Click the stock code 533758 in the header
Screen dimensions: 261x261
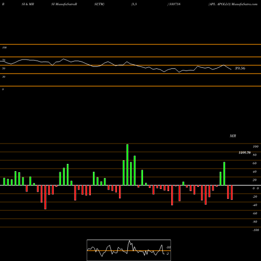tap(174, 4)
